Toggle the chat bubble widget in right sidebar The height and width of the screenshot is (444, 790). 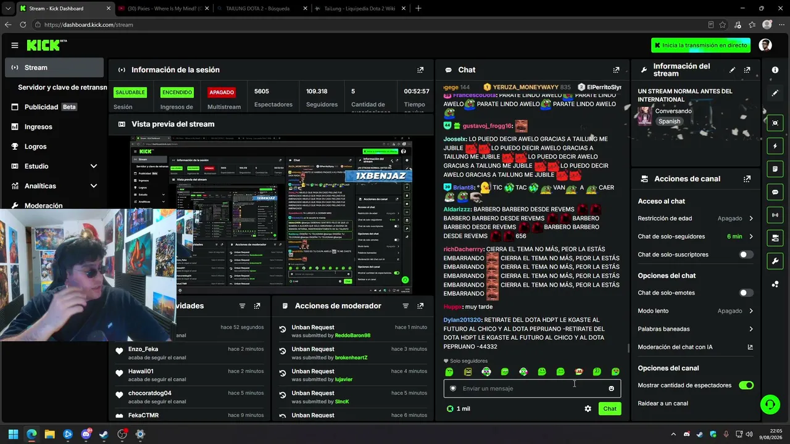(775, 192)
